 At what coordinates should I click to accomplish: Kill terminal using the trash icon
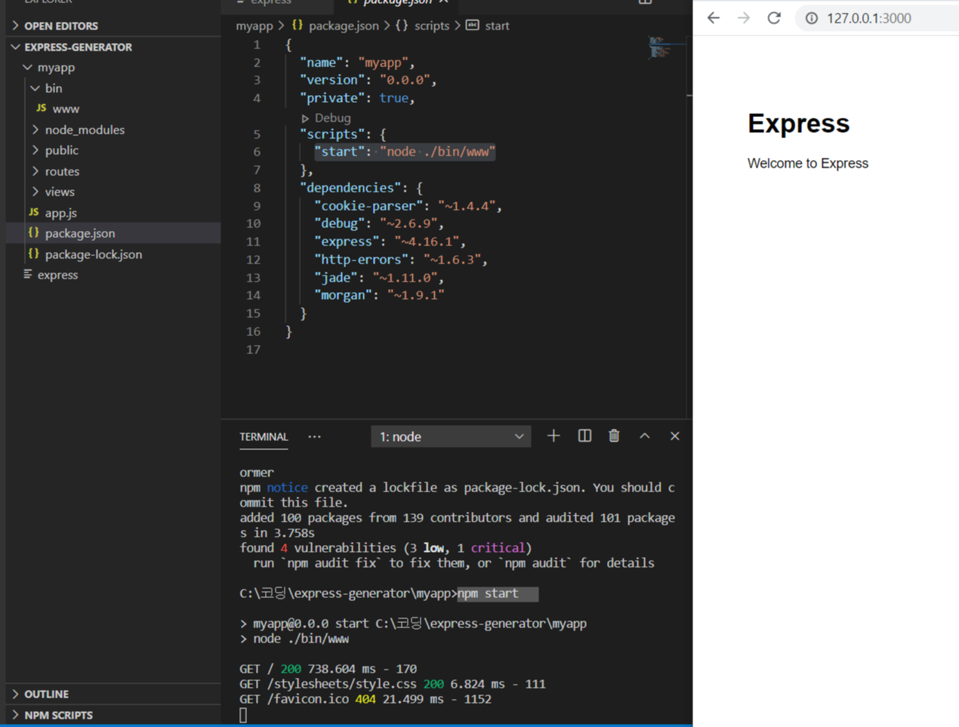614,436
